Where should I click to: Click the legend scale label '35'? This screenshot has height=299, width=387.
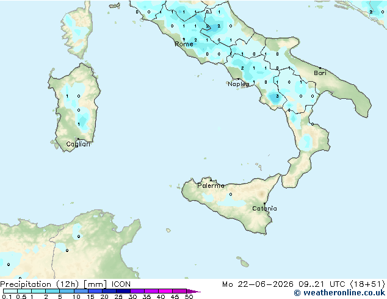pyautogui.click(x=146, y=297)
